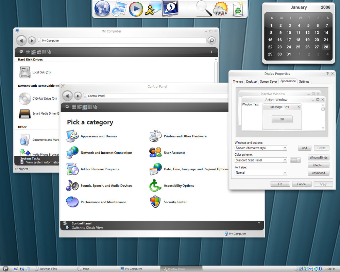Select January 28 in calendar widget
The width and height of the screenshot is (340, 272).
click(x=326, y=47)
